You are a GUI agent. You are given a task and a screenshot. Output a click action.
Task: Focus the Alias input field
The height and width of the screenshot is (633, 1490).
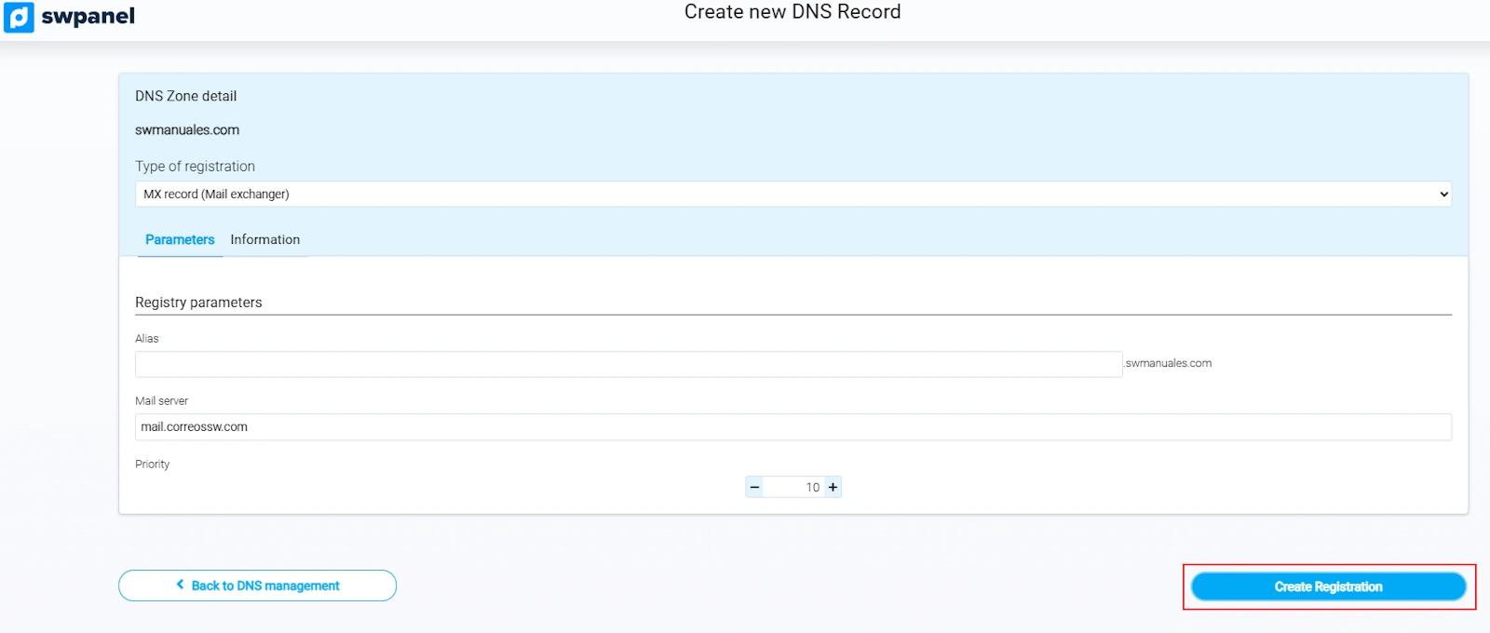629,364
